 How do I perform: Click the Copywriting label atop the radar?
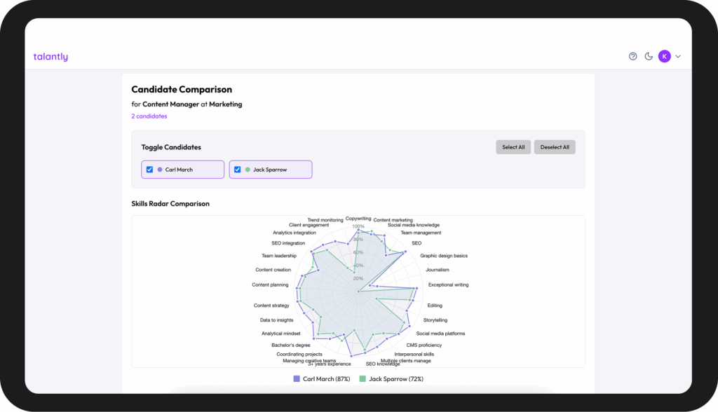[x=358, y=219]
